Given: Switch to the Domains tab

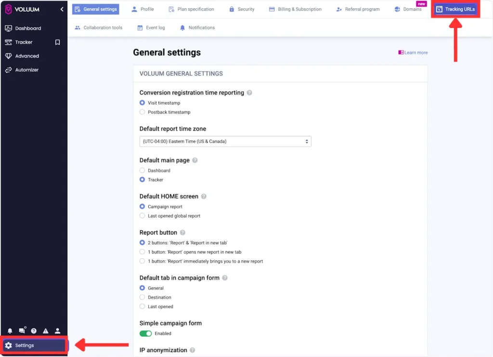Looking at the screenshot, I should click(408, 9).
